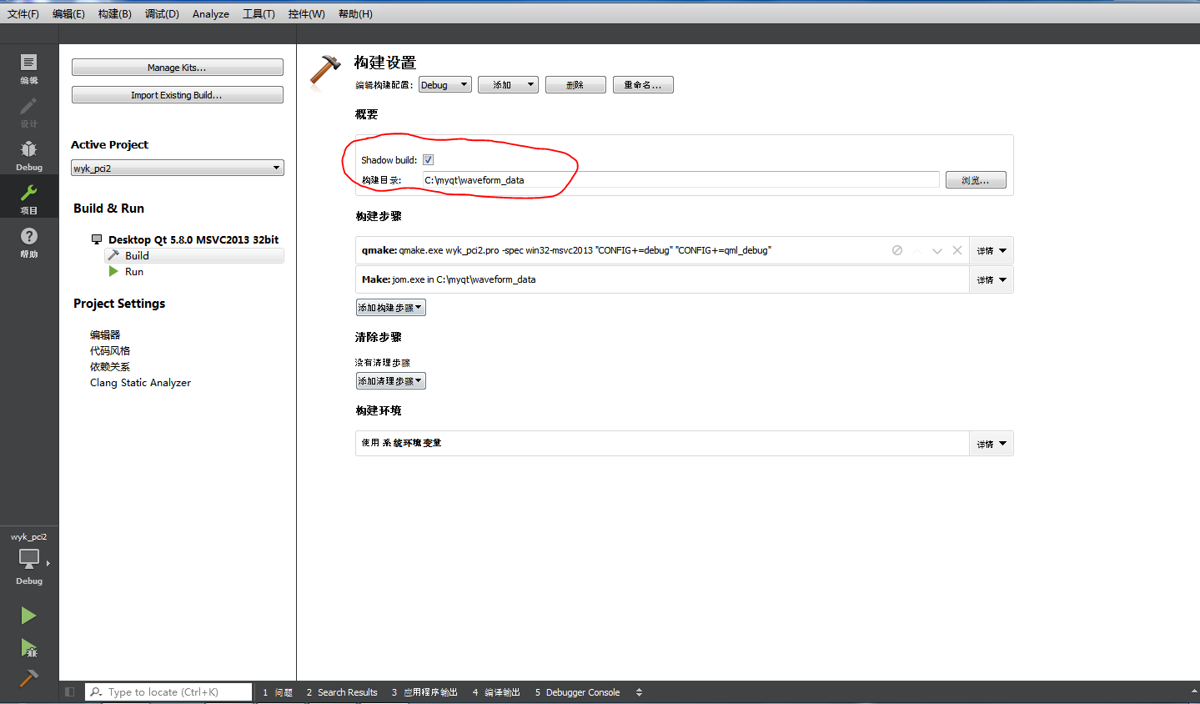This screenshot has height=704, width=1200.
Task: Move the qmake step down with the chevron
Action: (x=936, y=249)
